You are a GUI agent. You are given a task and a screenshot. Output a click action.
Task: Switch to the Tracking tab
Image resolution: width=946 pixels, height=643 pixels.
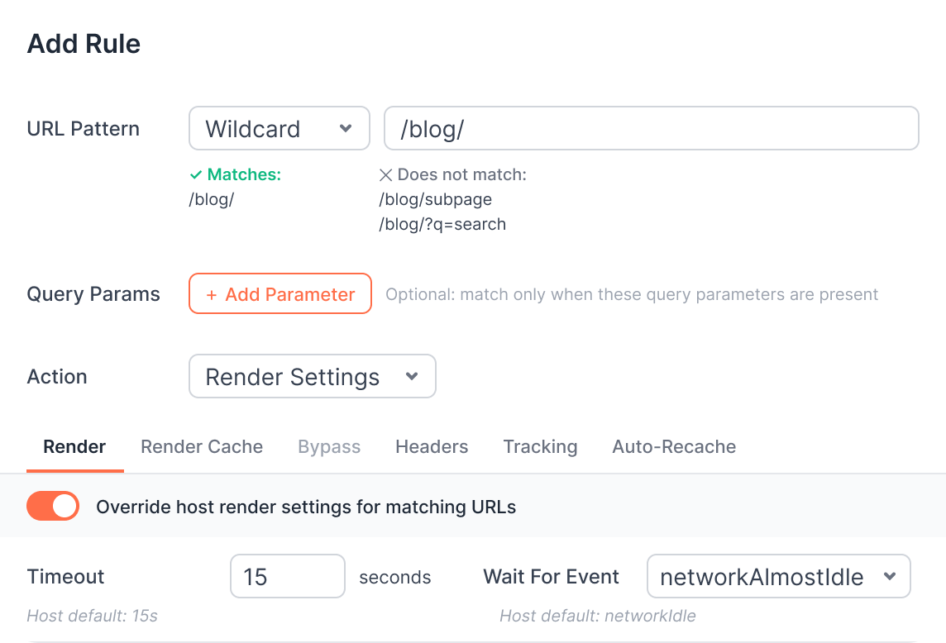(541, 447)
